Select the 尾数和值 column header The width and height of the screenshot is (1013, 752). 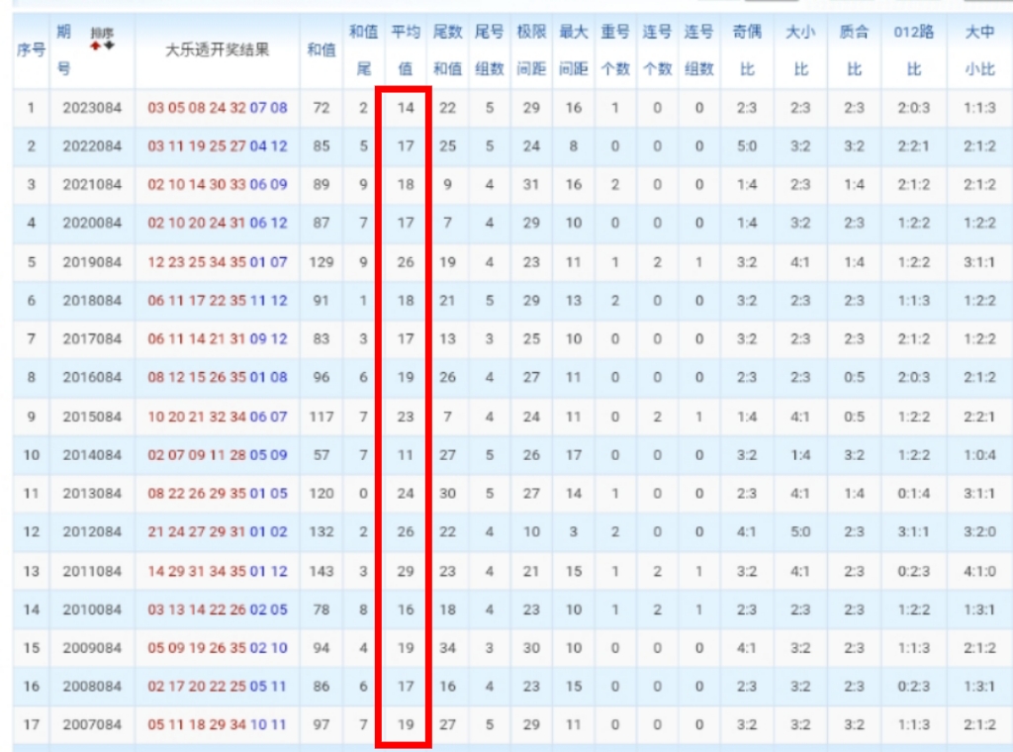(x=448, y=49)
